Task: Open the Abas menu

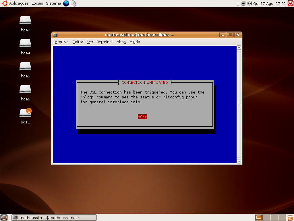Action: (121, 42)
